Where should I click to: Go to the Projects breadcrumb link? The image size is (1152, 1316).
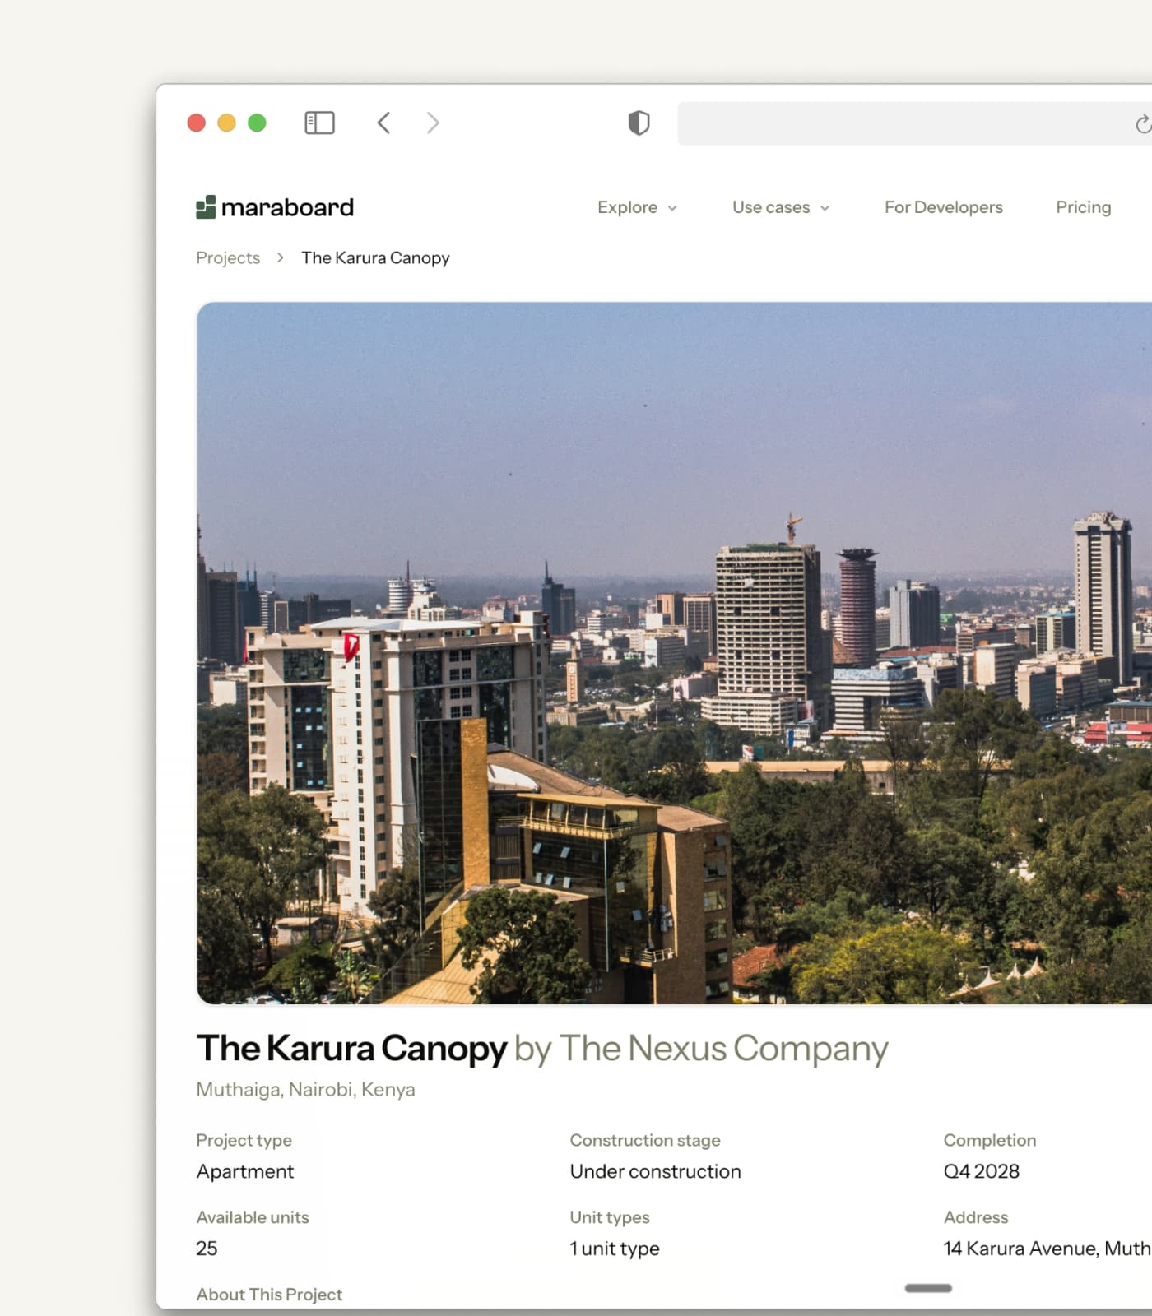click(x=228, y=257)
